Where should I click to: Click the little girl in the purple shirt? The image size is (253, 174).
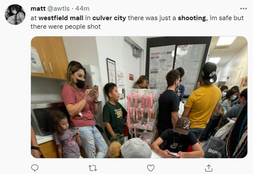(67, 135)
